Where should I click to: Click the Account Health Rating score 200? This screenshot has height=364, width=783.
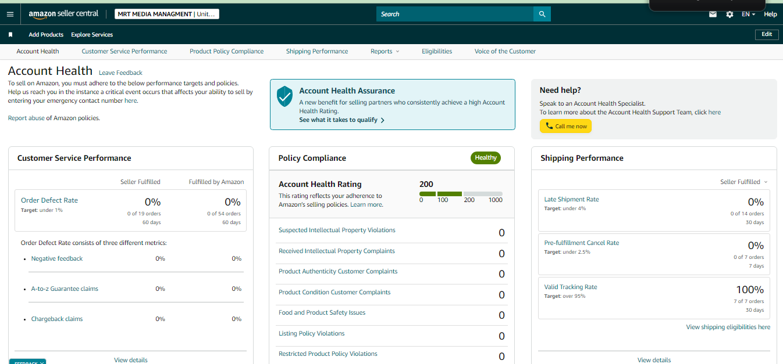(x=426, y=184)
